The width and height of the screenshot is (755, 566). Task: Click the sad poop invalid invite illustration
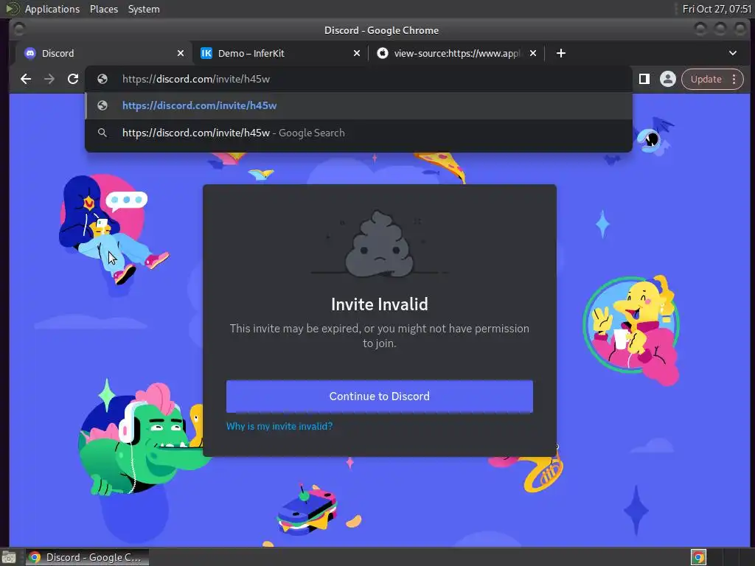click(380, 244)
